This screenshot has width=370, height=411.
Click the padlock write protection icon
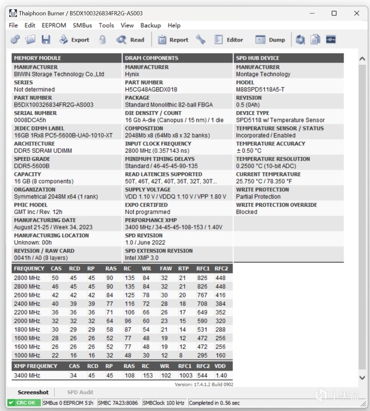tap(103, 40)
